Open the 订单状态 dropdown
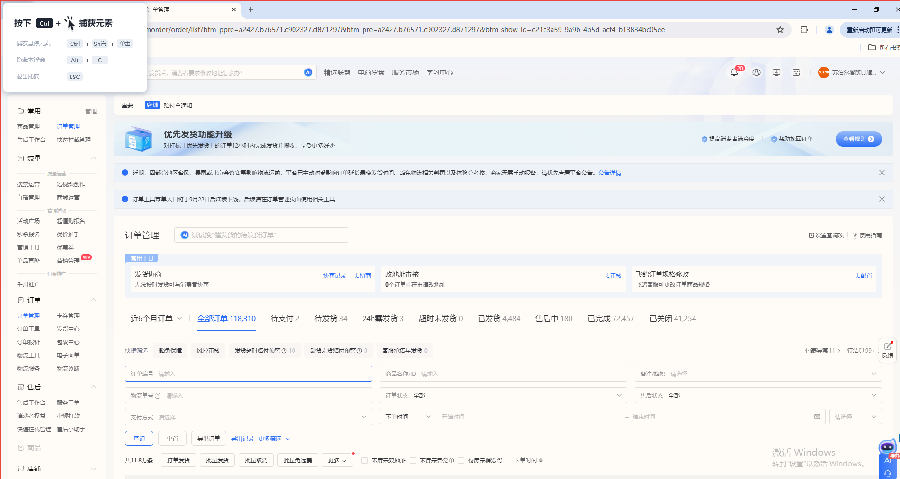 coord(503,395)
